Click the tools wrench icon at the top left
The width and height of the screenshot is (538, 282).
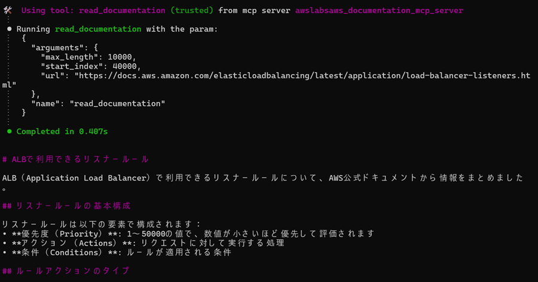coord(8,10)
